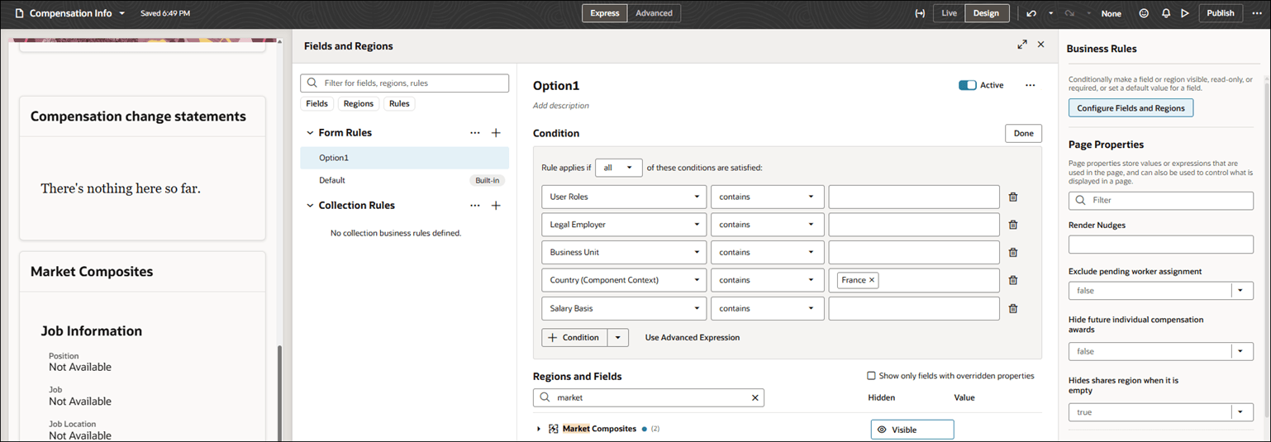Screen dimensions: 1271x442
Task: Toggle the Active switch for Option1
Action: click(x=967, y=85)
